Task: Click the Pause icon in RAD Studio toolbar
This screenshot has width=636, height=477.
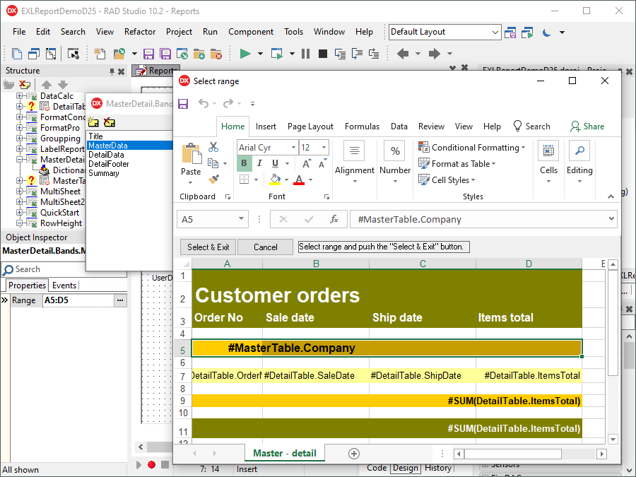Action: [306, 54]
